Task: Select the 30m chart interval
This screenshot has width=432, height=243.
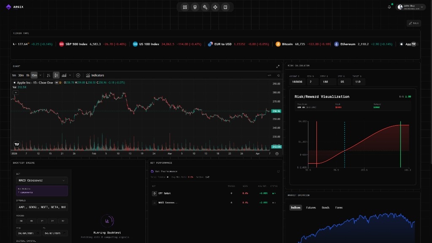Action: click(x=21, y=75)
